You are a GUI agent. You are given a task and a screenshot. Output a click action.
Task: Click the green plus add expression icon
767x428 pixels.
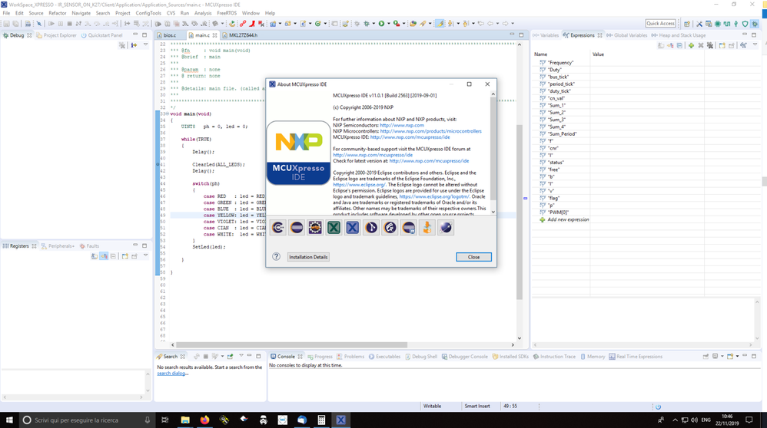pyautogui.click(x=691, y=45)
